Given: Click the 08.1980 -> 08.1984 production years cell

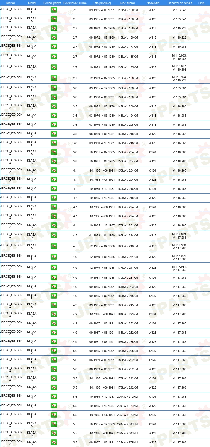Looking at the screenshot, I should [x=102, y=134].
